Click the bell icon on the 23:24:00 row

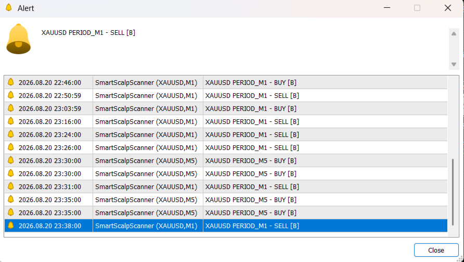(x=10, y=134)
